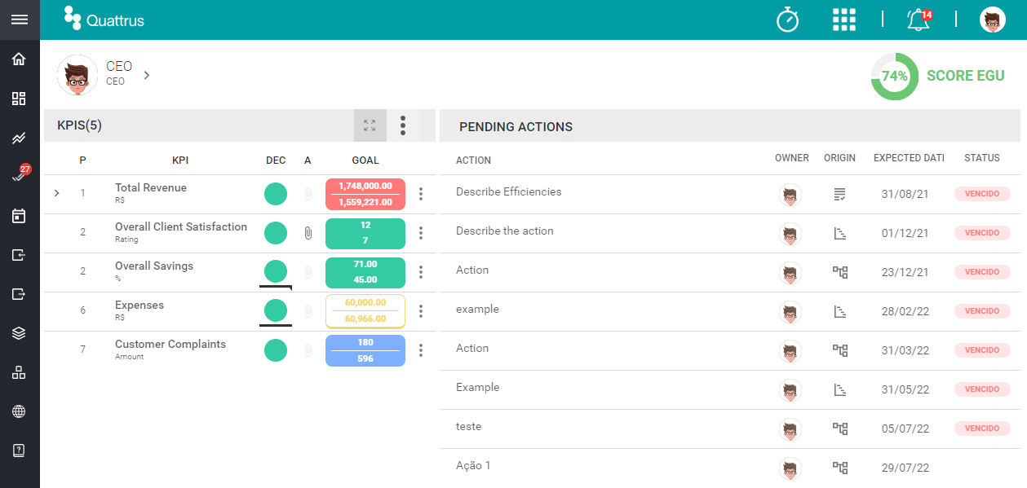Click the stopwatch timer icon in header
The height and width of the screenshot is (488, 1027).
point(787,20)
